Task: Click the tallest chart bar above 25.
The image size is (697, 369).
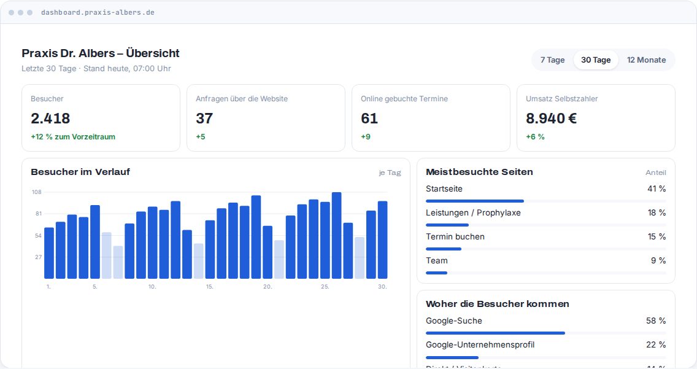Action: [x=336, y=236]
